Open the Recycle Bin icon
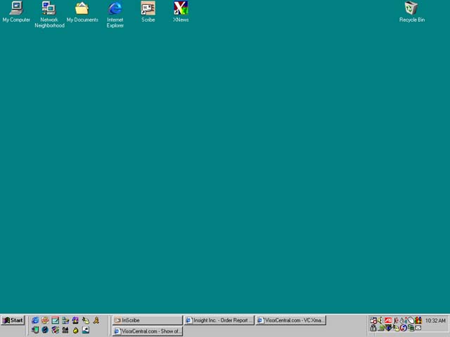The width and height of the screenshot is (450, 337). (x=412, y=8)
